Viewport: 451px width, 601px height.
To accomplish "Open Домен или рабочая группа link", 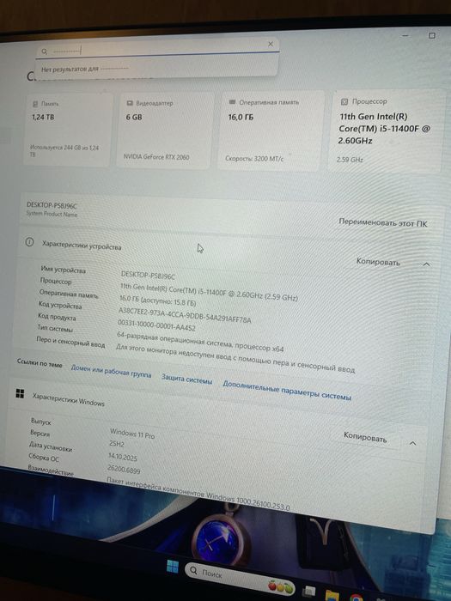I will (x=111, y=371).
